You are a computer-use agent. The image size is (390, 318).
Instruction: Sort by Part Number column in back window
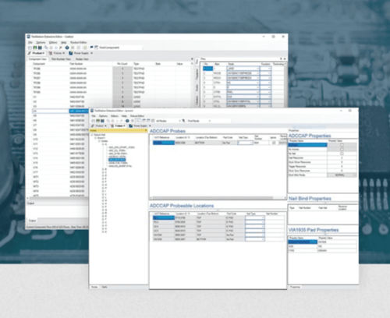76,64
